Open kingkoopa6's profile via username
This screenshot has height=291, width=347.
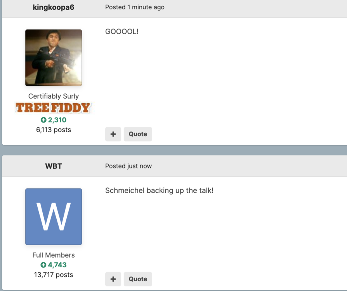54,7
